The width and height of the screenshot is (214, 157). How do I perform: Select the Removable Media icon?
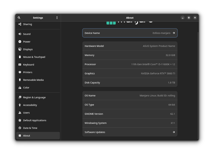(19, 80)
